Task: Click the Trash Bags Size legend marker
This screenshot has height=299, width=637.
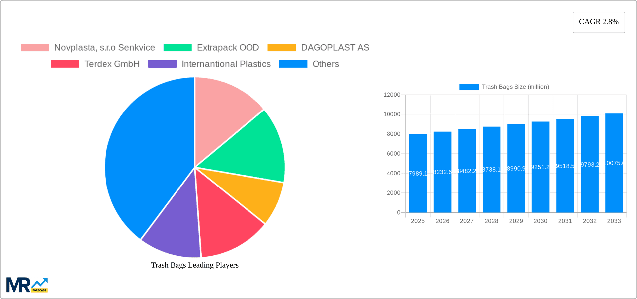Action: point(468,87)
